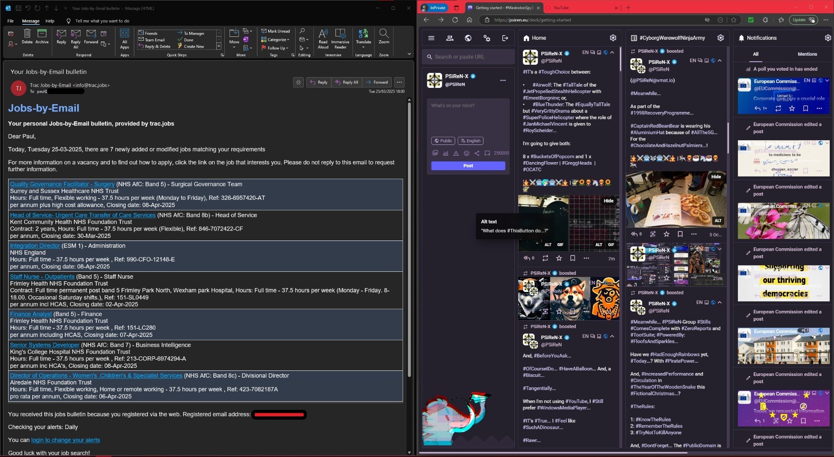The width and height of the screenshot is (834, 457).
Task: Mark the message Unread in Outlook
Action: (x=275, y=31)
